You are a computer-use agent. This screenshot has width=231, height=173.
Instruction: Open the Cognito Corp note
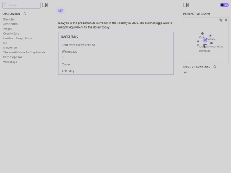[x=11, y=34]
